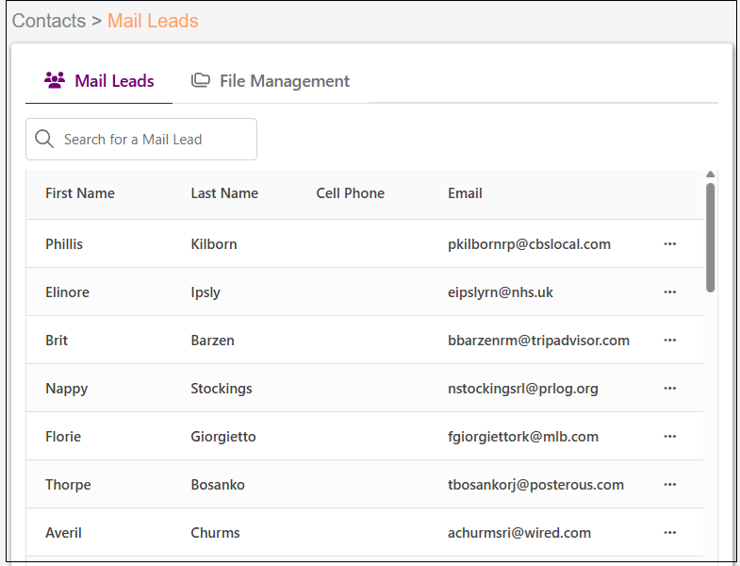Viewport: 740px width, 566px height.
Task: Select first name Nappy
Action: (x=67, y=389)
